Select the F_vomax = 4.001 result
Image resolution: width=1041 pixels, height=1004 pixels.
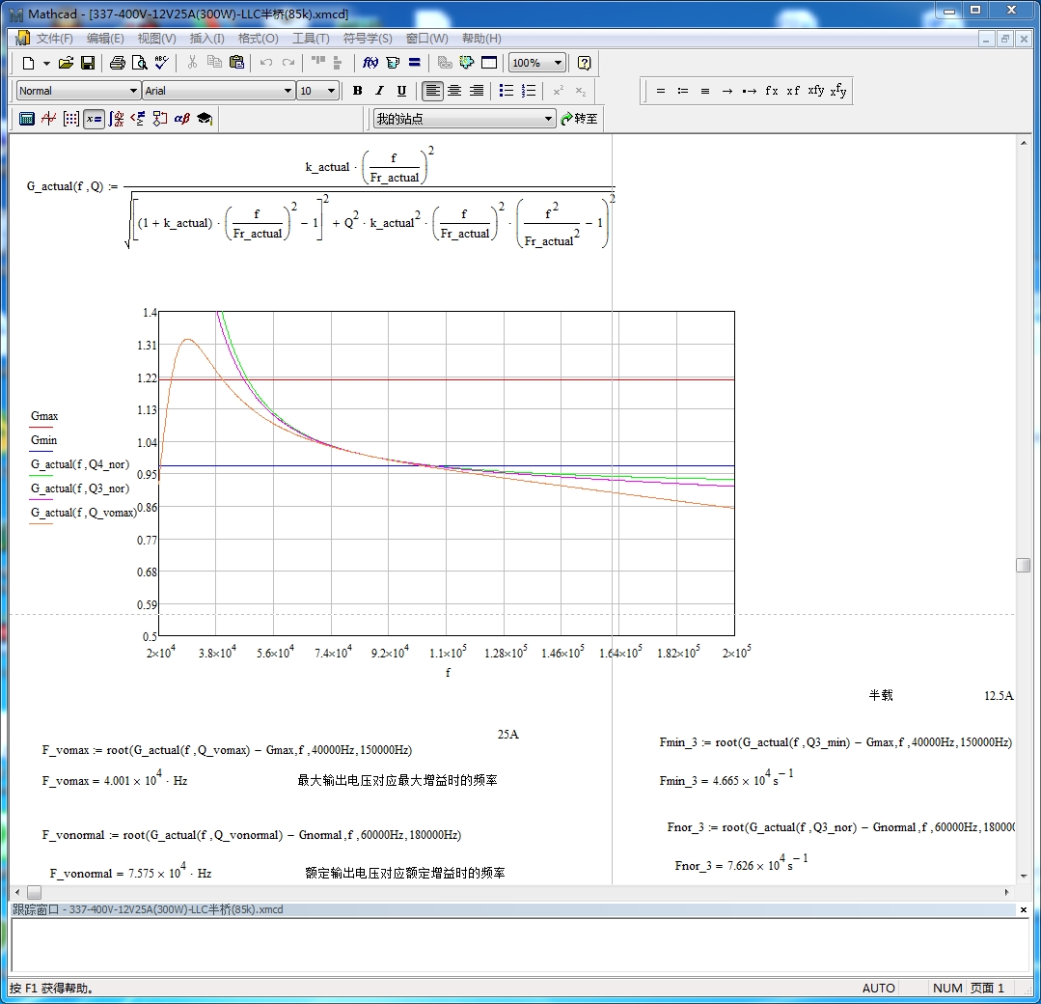point(114,779)
